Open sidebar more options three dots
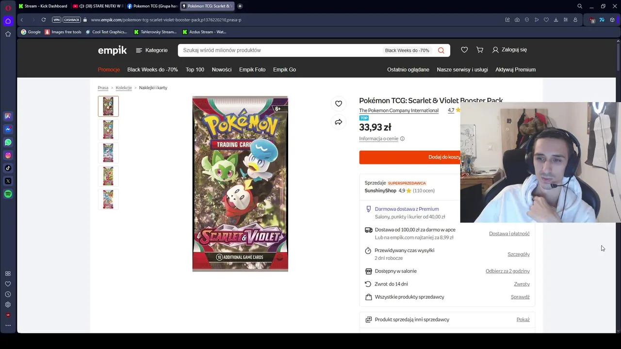This screenshot has height=349, width=621. coord(8,325)
